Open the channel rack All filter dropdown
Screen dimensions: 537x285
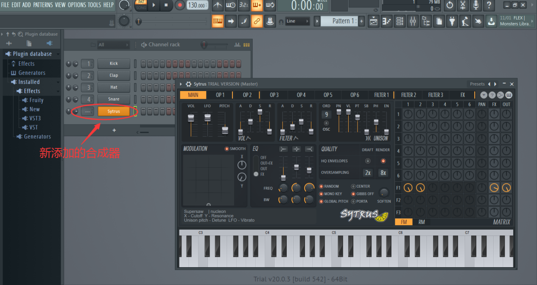113,44
